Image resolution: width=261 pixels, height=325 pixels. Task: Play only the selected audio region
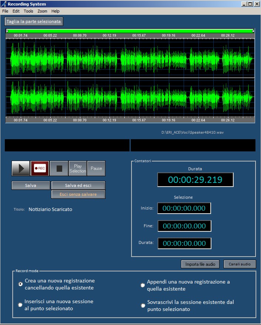[x=78, y=168]
